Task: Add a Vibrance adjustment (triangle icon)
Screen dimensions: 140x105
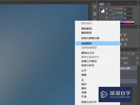Action: pyautogui.click(x=125, y=35)
